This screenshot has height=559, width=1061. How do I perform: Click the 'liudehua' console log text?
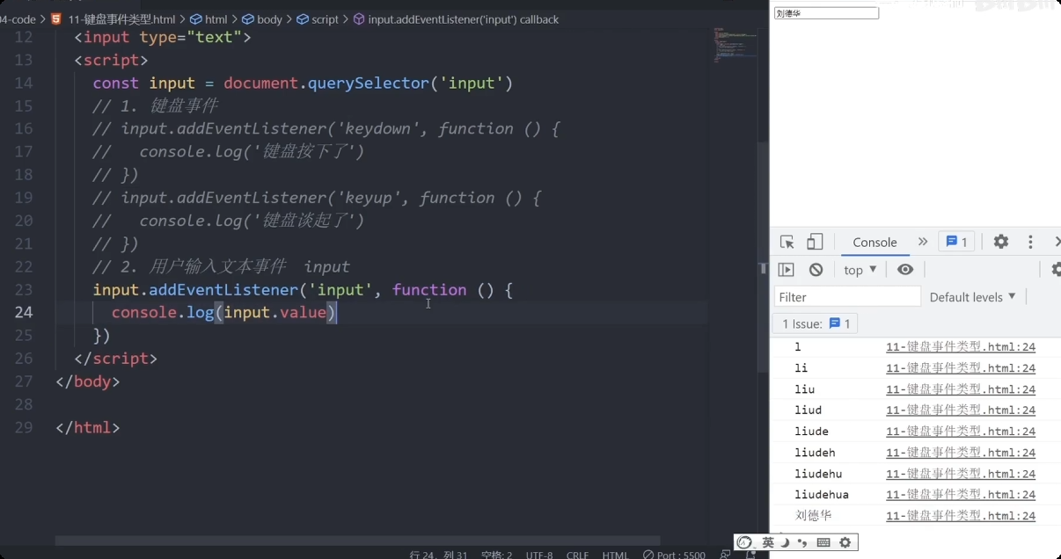click(822, 495)
